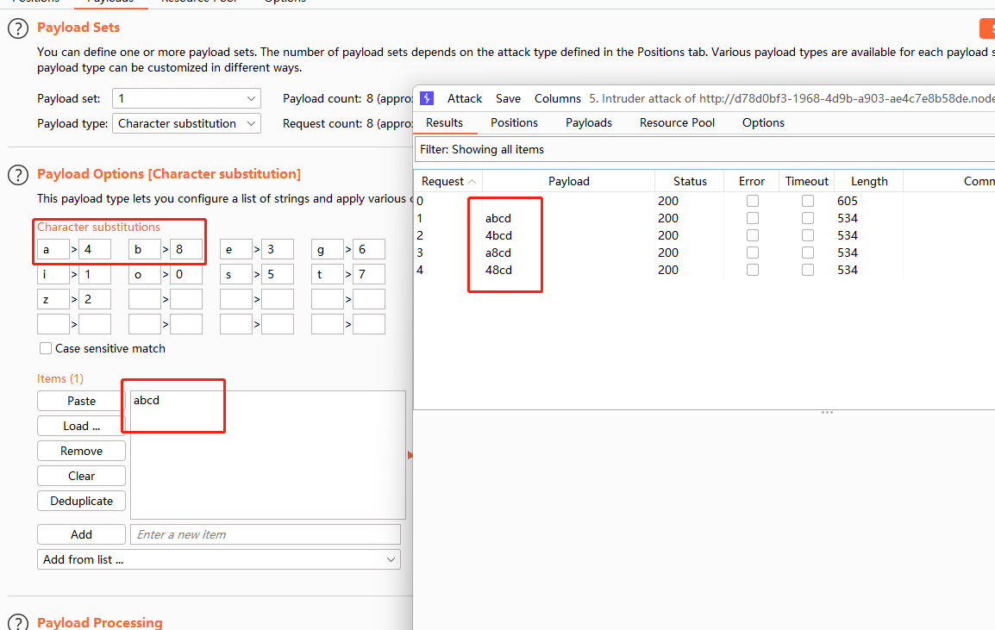Tick Error checkbox for request 2
The image size is (995, 630).
753,235
